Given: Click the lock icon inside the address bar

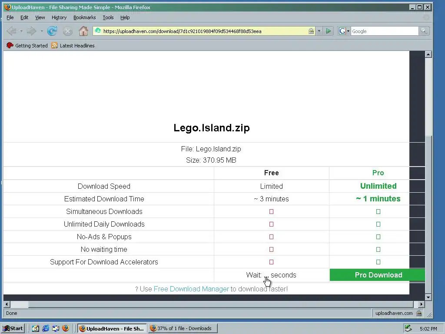Looking at the screenshot, I should (x=311, y=31).
